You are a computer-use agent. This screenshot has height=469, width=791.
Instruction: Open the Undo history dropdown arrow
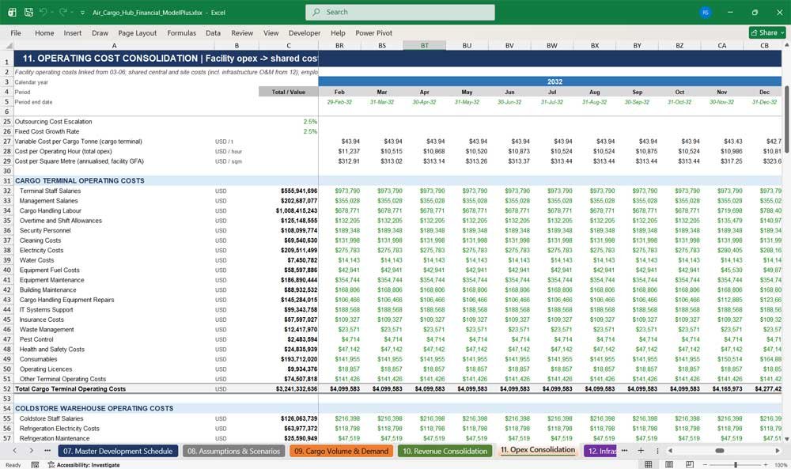[52, 13]
